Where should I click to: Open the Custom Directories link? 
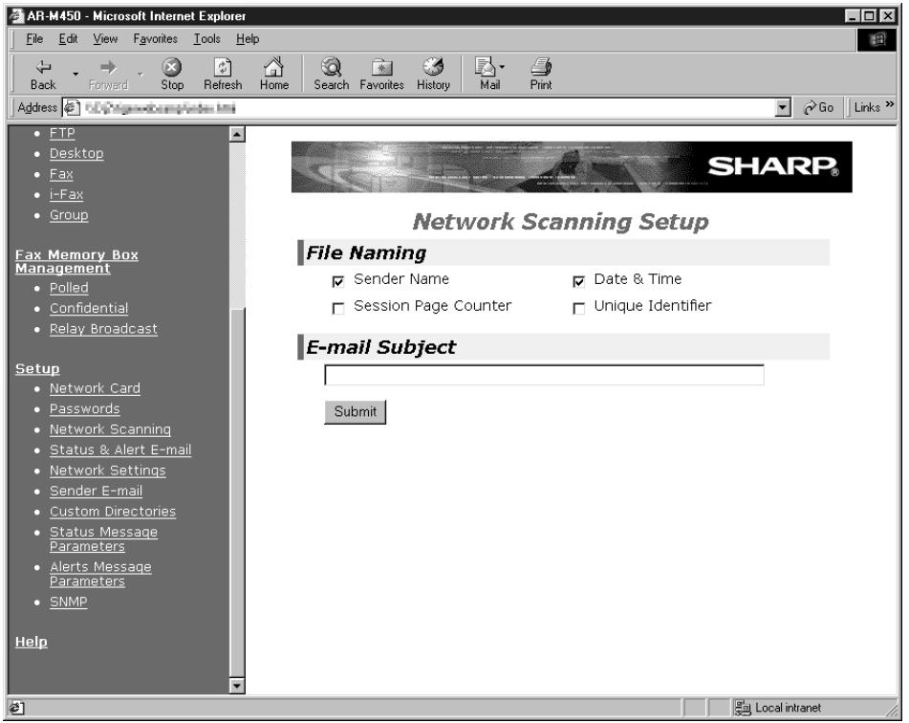113,512
